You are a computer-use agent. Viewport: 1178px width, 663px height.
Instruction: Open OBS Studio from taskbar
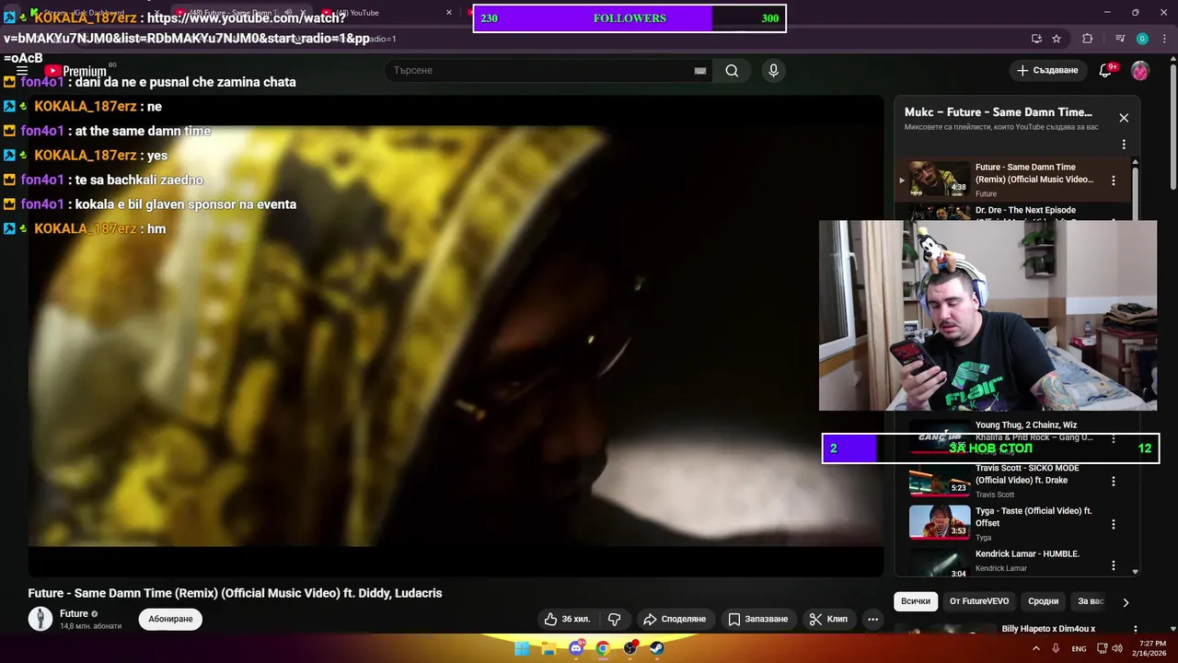pos(630,648)
